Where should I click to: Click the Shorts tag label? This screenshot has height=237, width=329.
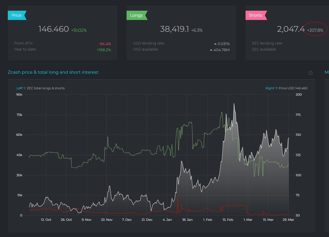(256, 15)
